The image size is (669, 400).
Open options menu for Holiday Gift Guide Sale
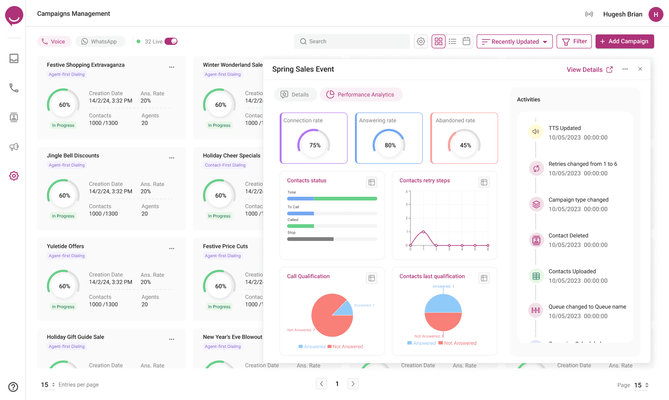[172, 339]
